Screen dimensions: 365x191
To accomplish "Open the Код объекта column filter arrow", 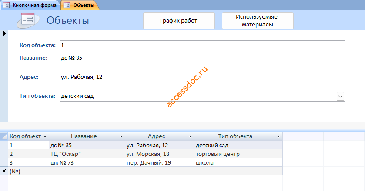I will [x=45, y=136].
